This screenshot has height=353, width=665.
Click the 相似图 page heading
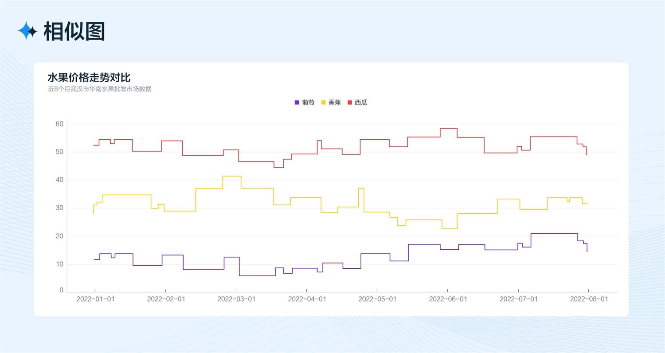point(74,31)
